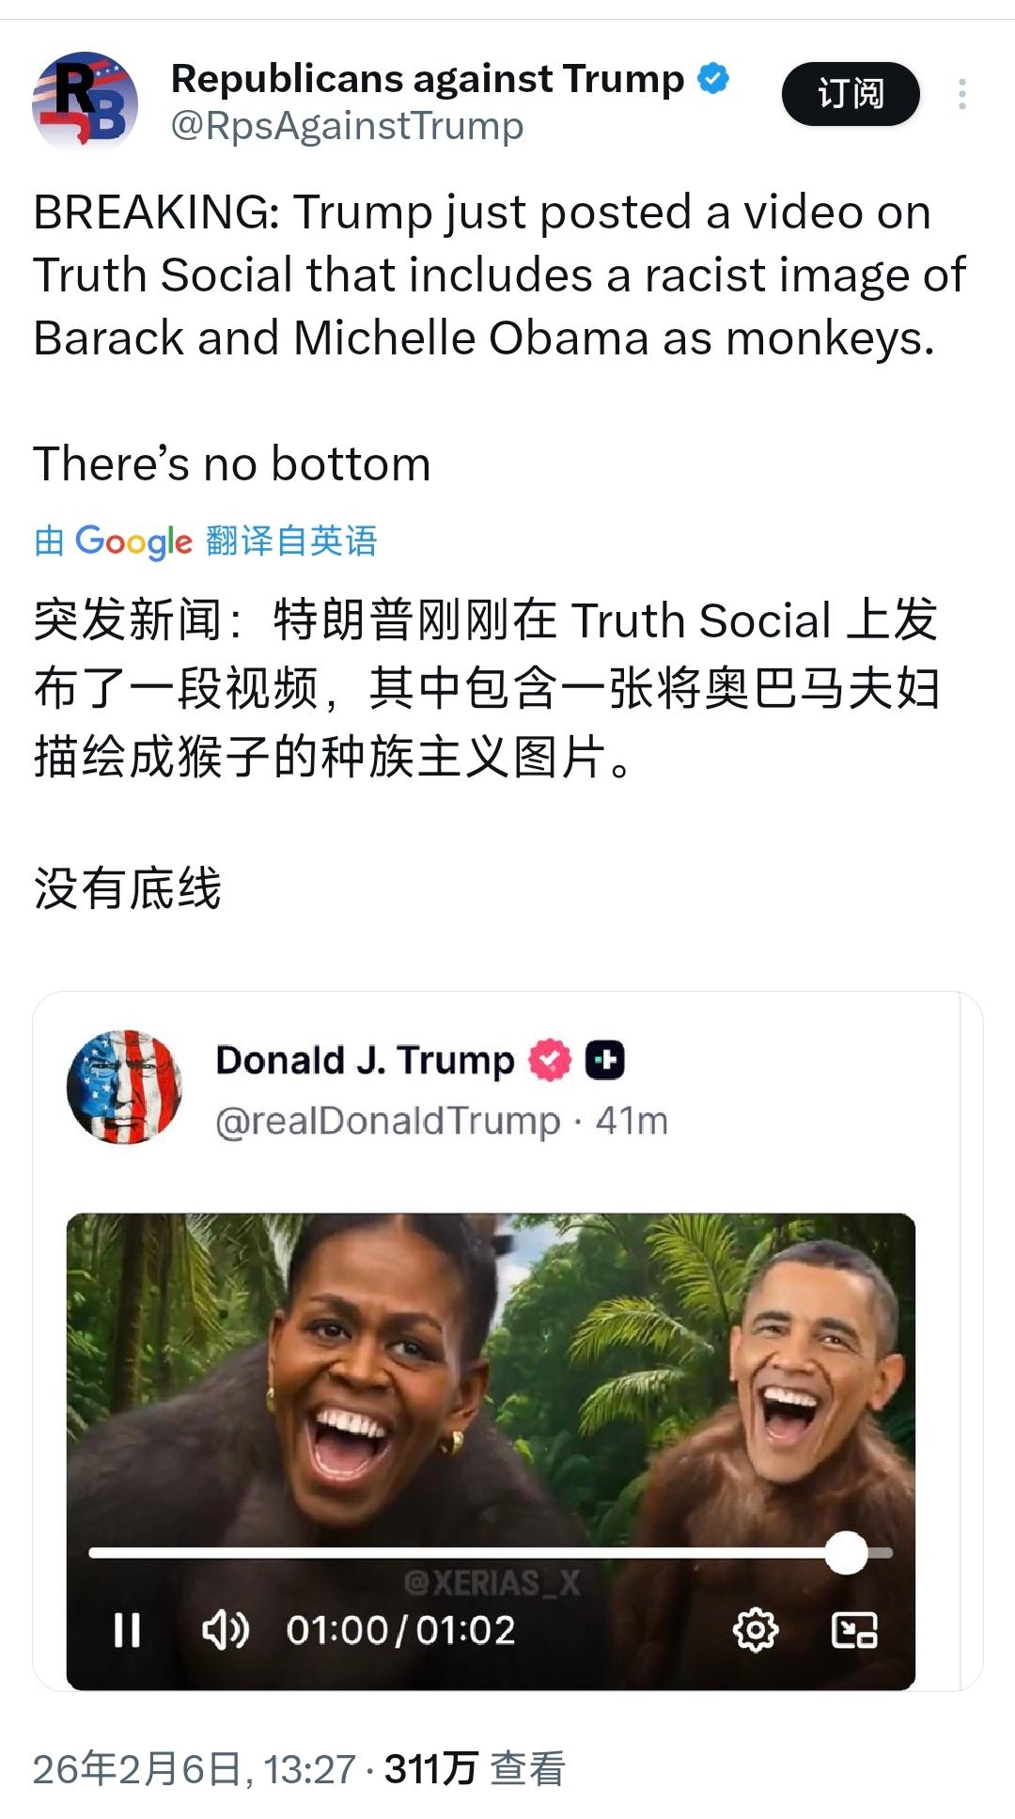
Task: Toggle picture-in-picture mode
Action: coord(854,1630)
